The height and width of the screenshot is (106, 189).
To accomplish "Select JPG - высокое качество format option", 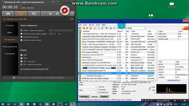I will point(22,64).
